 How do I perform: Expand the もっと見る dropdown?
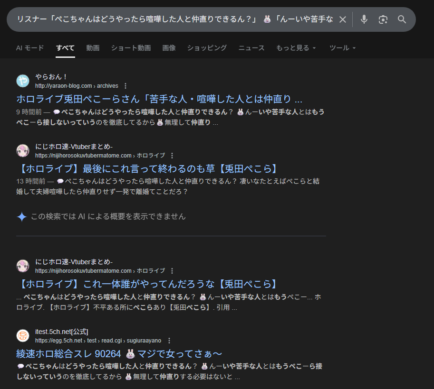296,48
